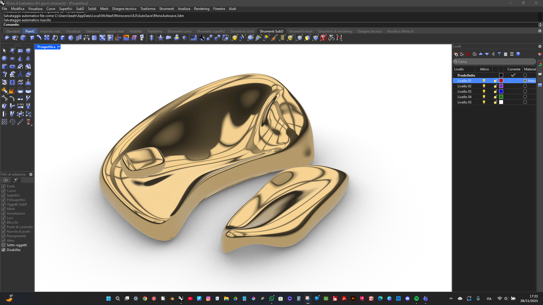This screenshot has height=305, width=543.
Task: Click the Cerca layer search field
Action: pyautogui.click(x=495, y=61)
